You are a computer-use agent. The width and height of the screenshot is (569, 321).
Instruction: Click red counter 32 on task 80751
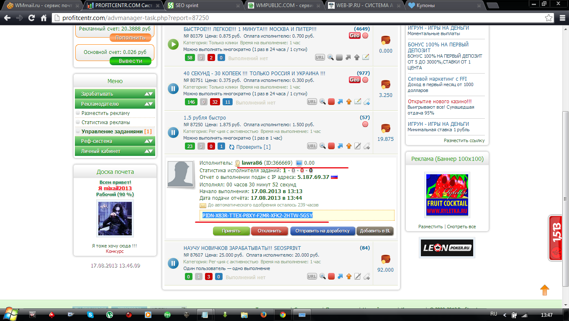(215, 102)
